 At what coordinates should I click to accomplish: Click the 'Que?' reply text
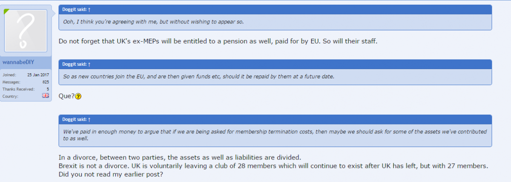pyautogui.click(x=66, y=96)
